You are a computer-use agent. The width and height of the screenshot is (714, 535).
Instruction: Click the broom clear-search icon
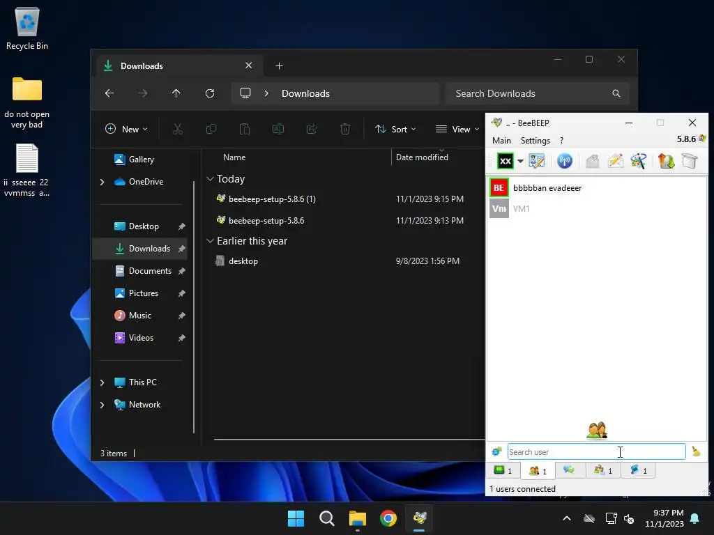tap(696, 451)
